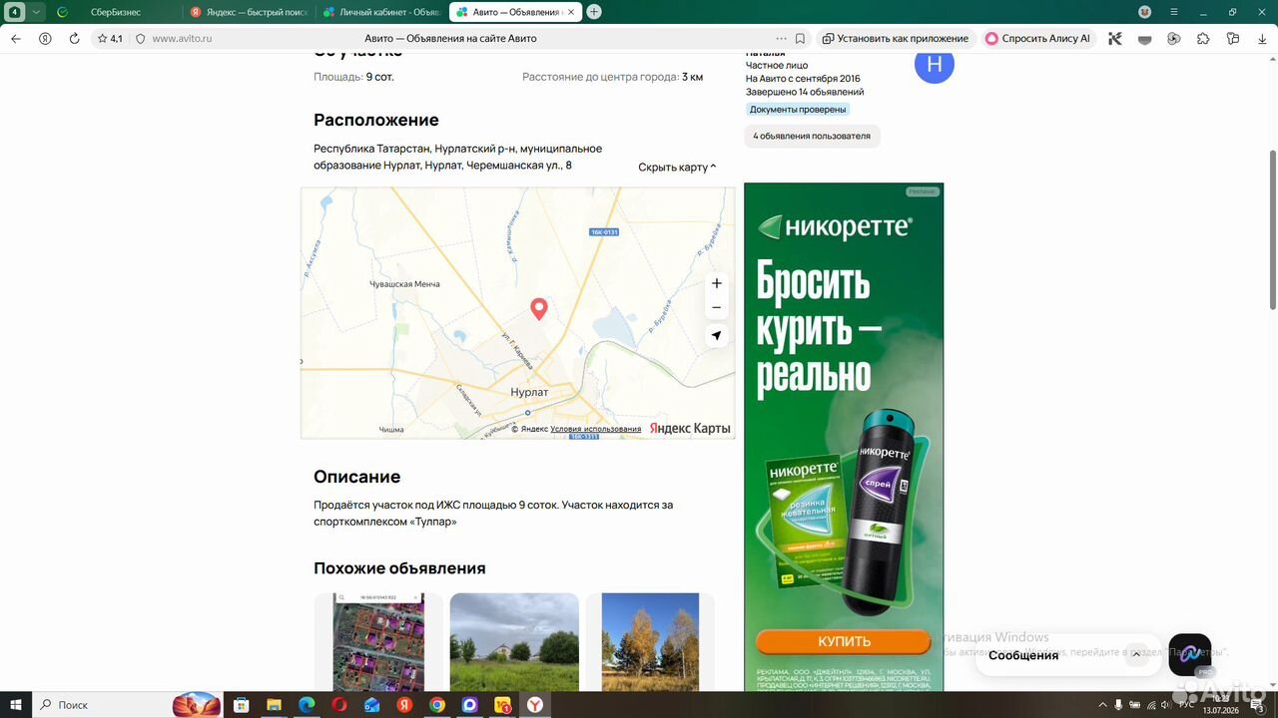Switch to the СберБизнес tab
Viewport: 1278px width, 718px height.
pyautogui.click(x=115, y=12)
